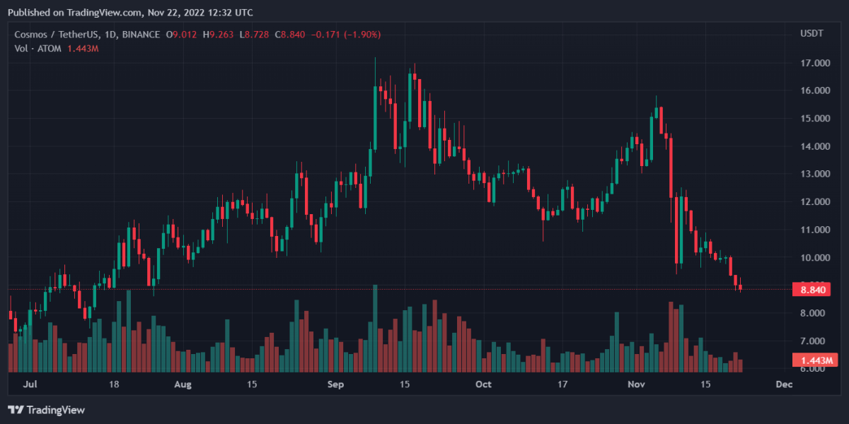This screenshot has width=849, height=424.
Task: Click the Vol · ATOM indicator label
Action: [x=38, y=48]
